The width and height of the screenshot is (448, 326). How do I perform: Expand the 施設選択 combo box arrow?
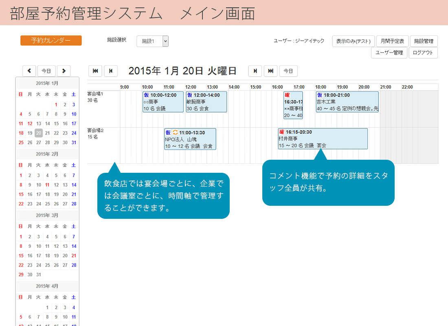165,41
